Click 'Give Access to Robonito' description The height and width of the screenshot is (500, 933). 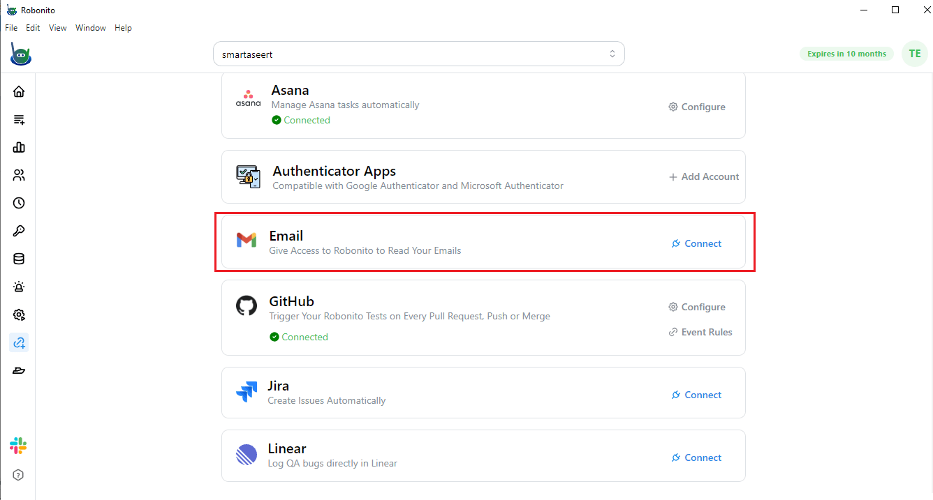point(365,250)
